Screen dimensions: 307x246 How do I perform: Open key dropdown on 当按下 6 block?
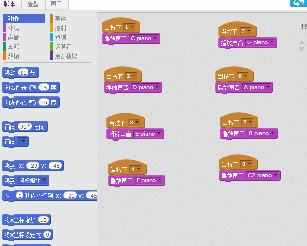coord(243,76)
